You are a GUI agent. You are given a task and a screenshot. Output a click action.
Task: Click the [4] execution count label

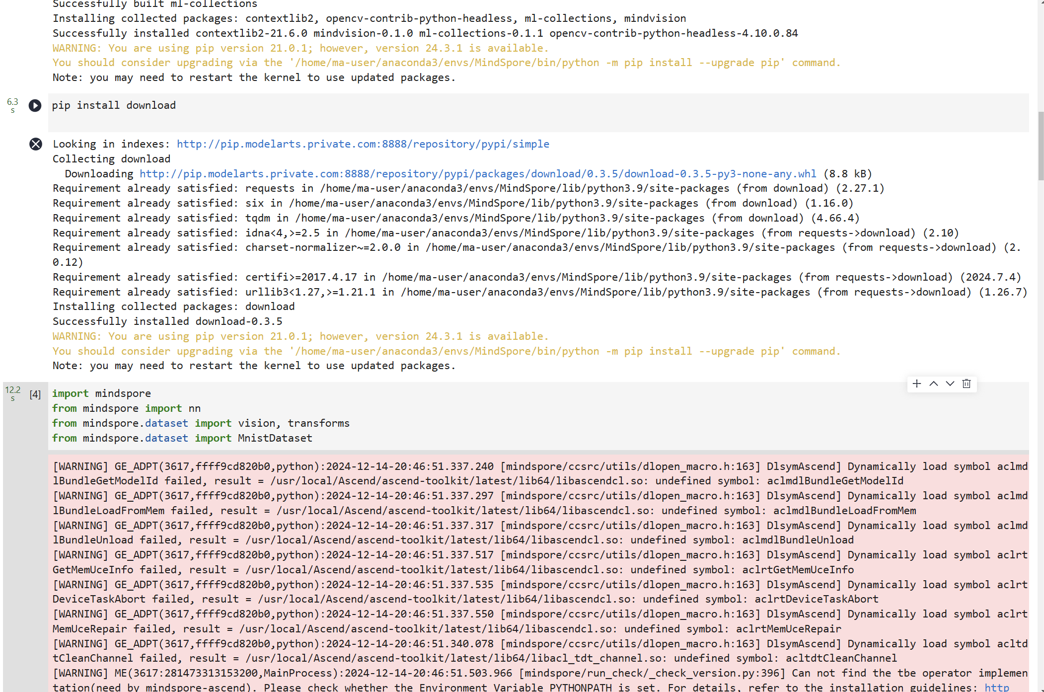(x=35, y=394)
